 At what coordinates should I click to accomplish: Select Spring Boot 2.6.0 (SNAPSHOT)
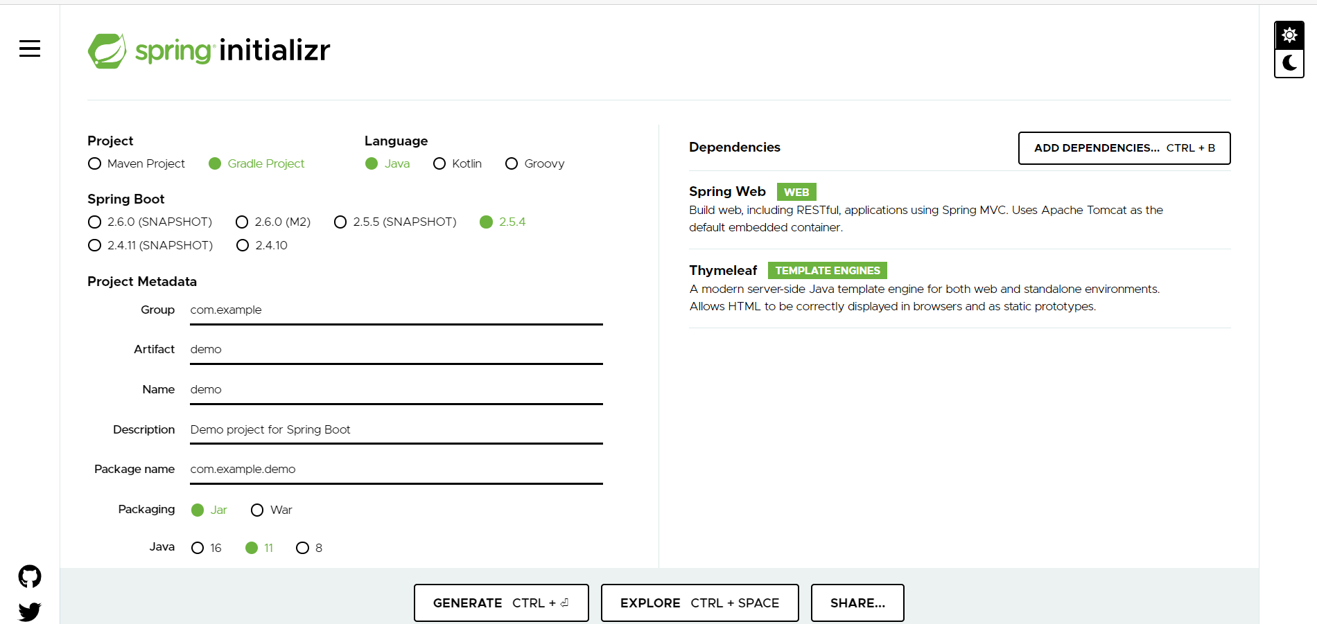click(x=150, y=222)
